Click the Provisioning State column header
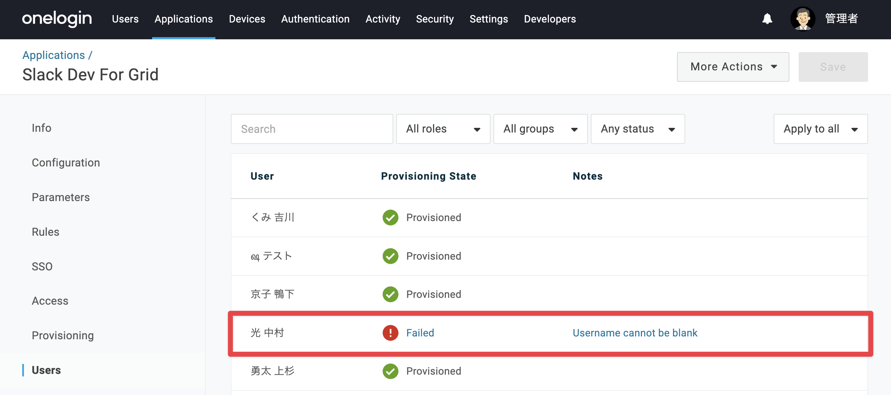 click(x=429, y=176)
